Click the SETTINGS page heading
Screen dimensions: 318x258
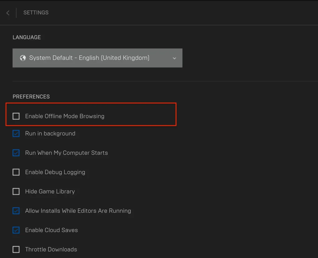(36, 12)
